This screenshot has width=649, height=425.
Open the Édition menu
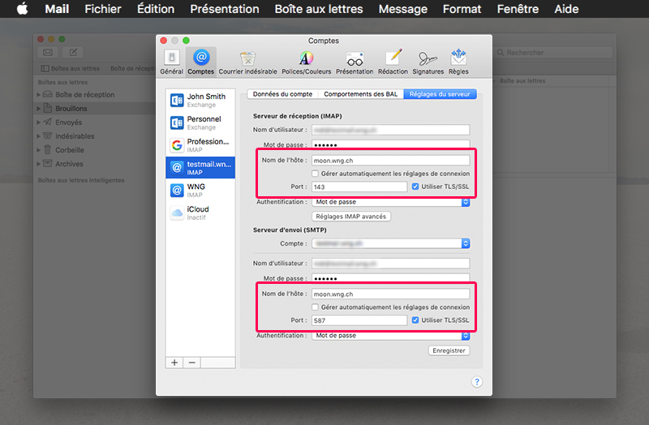(x=156, y=9)
